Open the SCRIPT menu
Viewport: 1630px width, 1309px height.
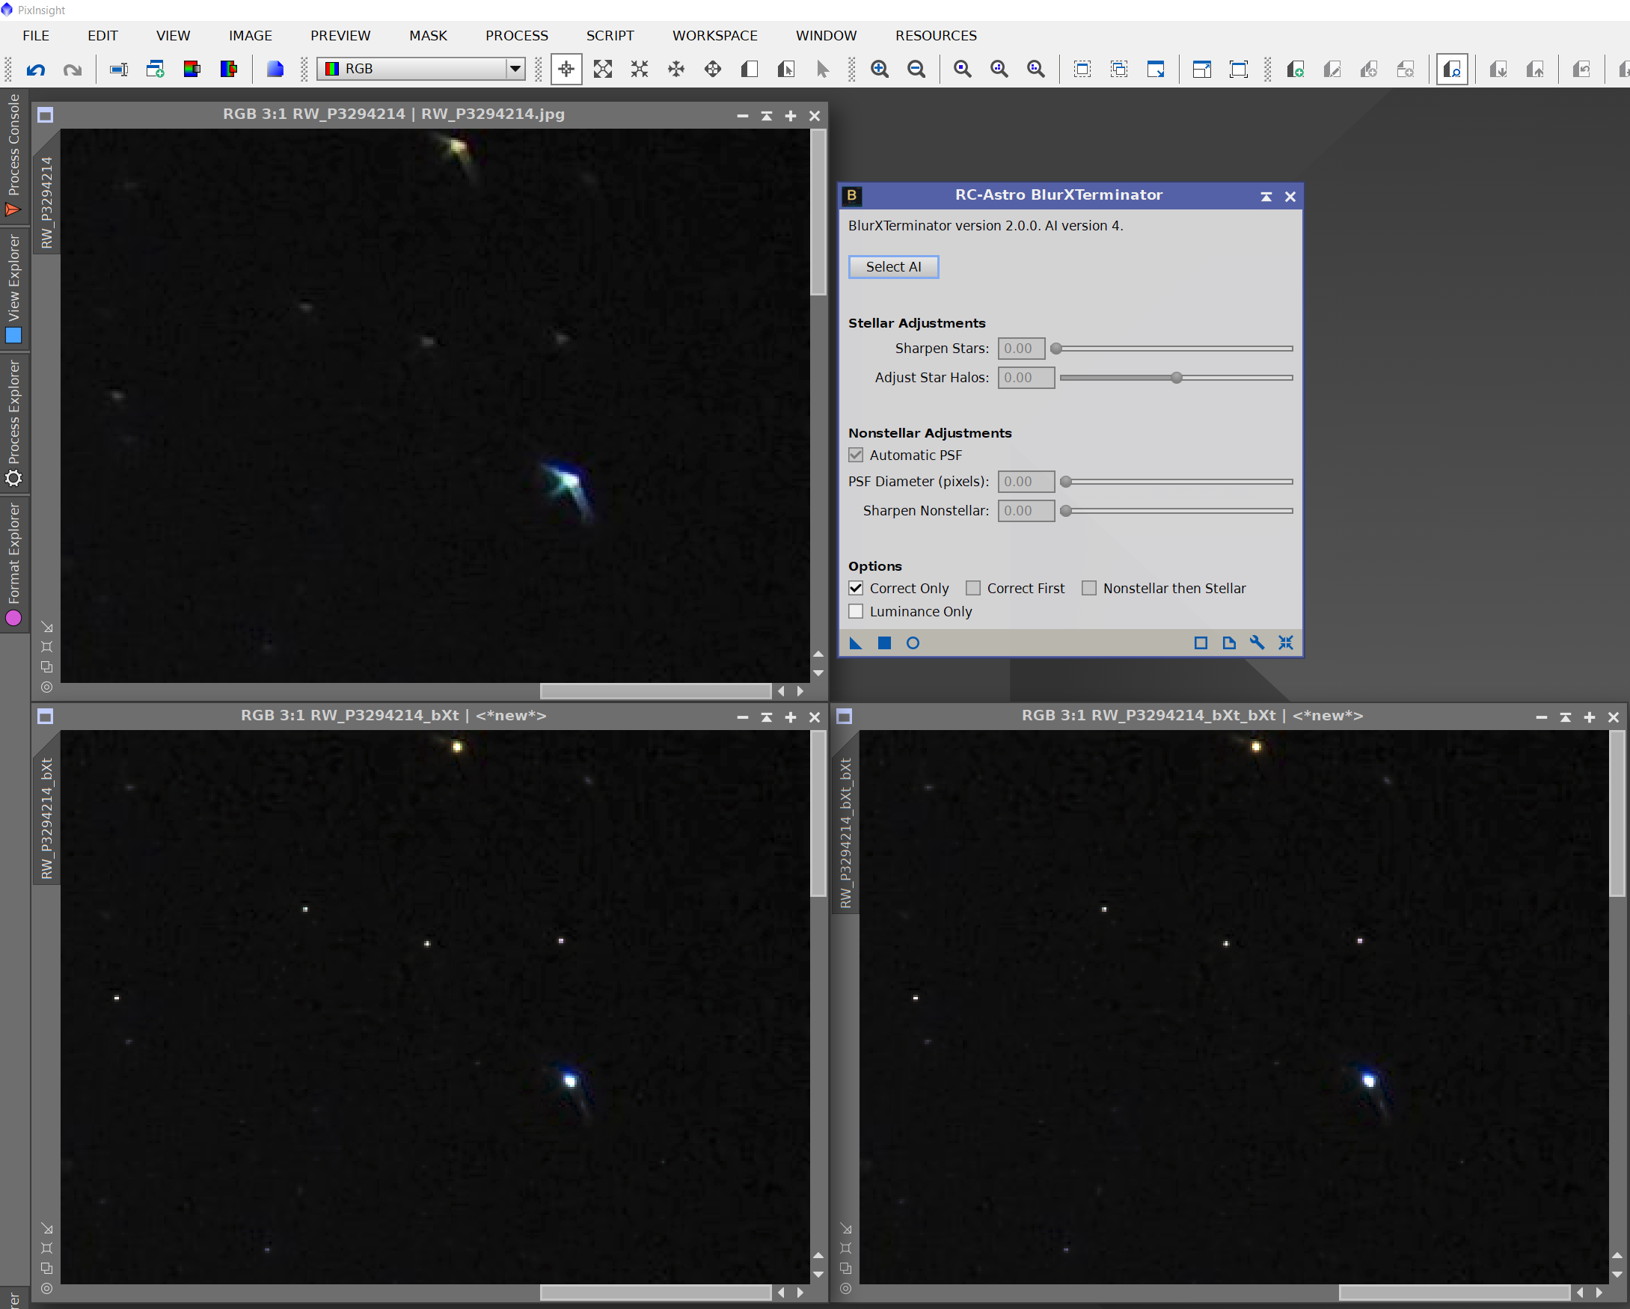point(610,35)
